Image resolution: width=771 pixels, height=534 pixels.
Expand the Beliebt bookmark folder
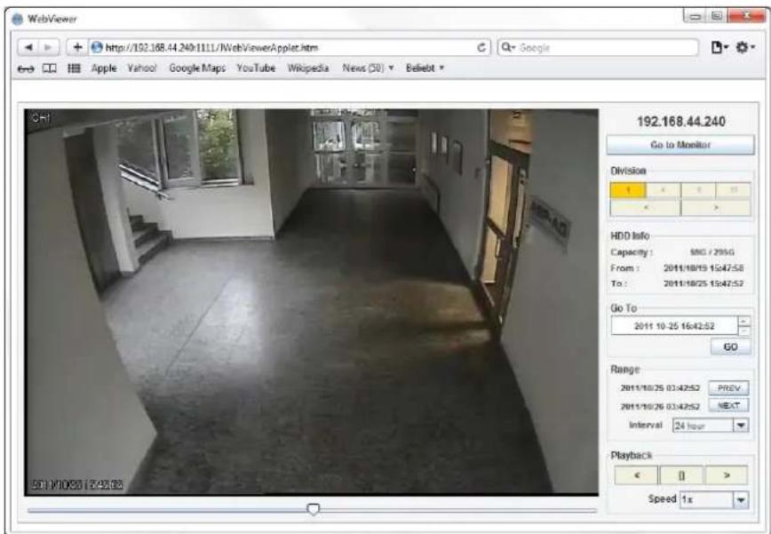click(x=425, y=68)
